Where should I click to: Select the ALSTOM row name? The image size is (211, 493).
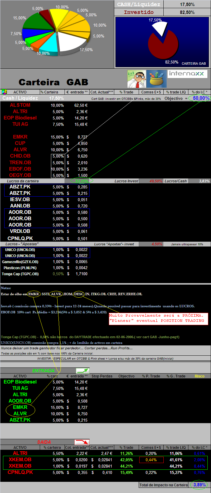coord(20,105)
